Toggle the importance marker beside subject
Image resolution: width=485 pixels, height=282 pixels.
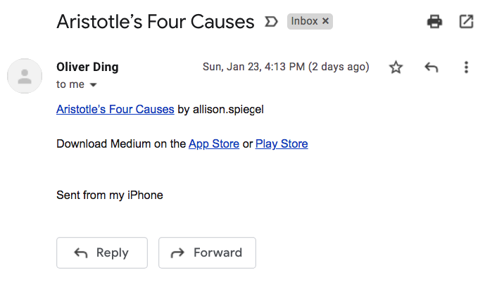click(271, 22)
